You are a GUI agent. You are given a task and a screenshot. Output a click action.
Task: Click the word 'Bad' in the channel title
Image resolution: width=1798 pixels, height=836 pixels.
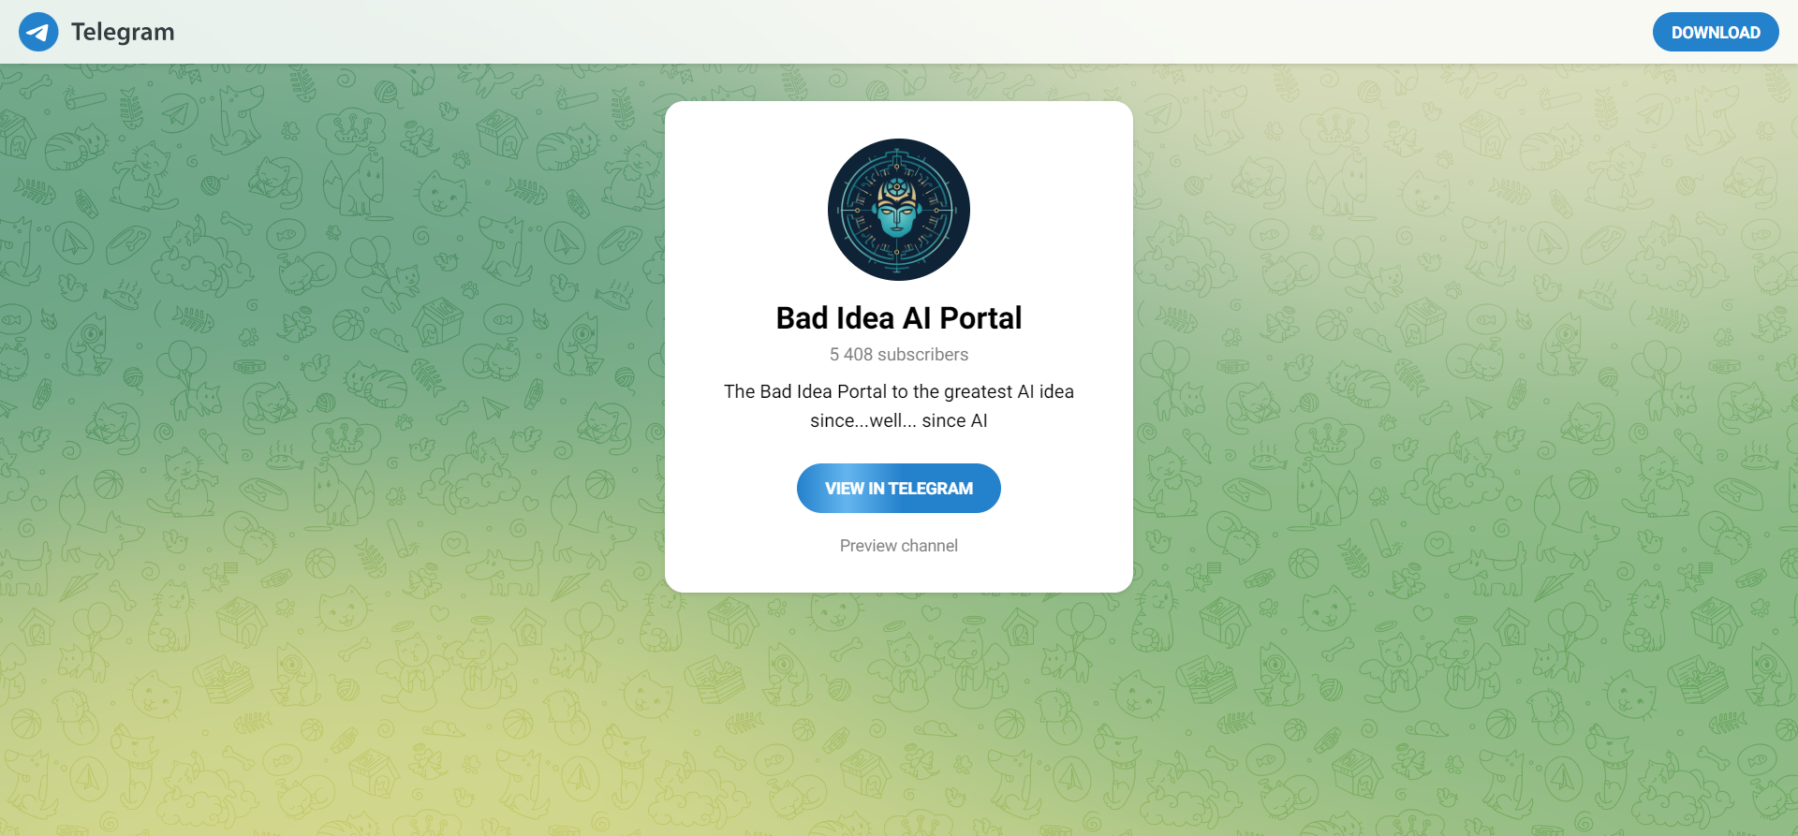(x=803, y=318)
